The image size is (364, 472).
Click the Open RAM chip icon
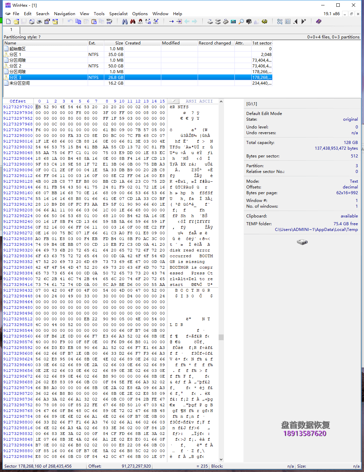click(x=226, y=22)
